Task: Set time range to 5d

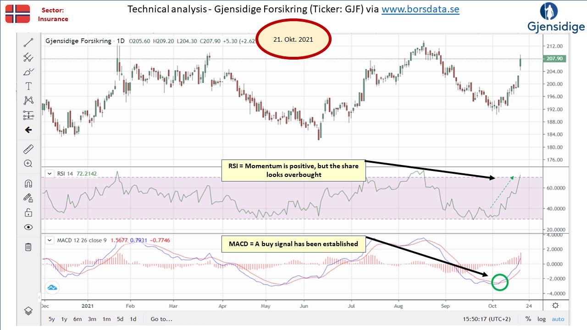Action: [120, 319]
